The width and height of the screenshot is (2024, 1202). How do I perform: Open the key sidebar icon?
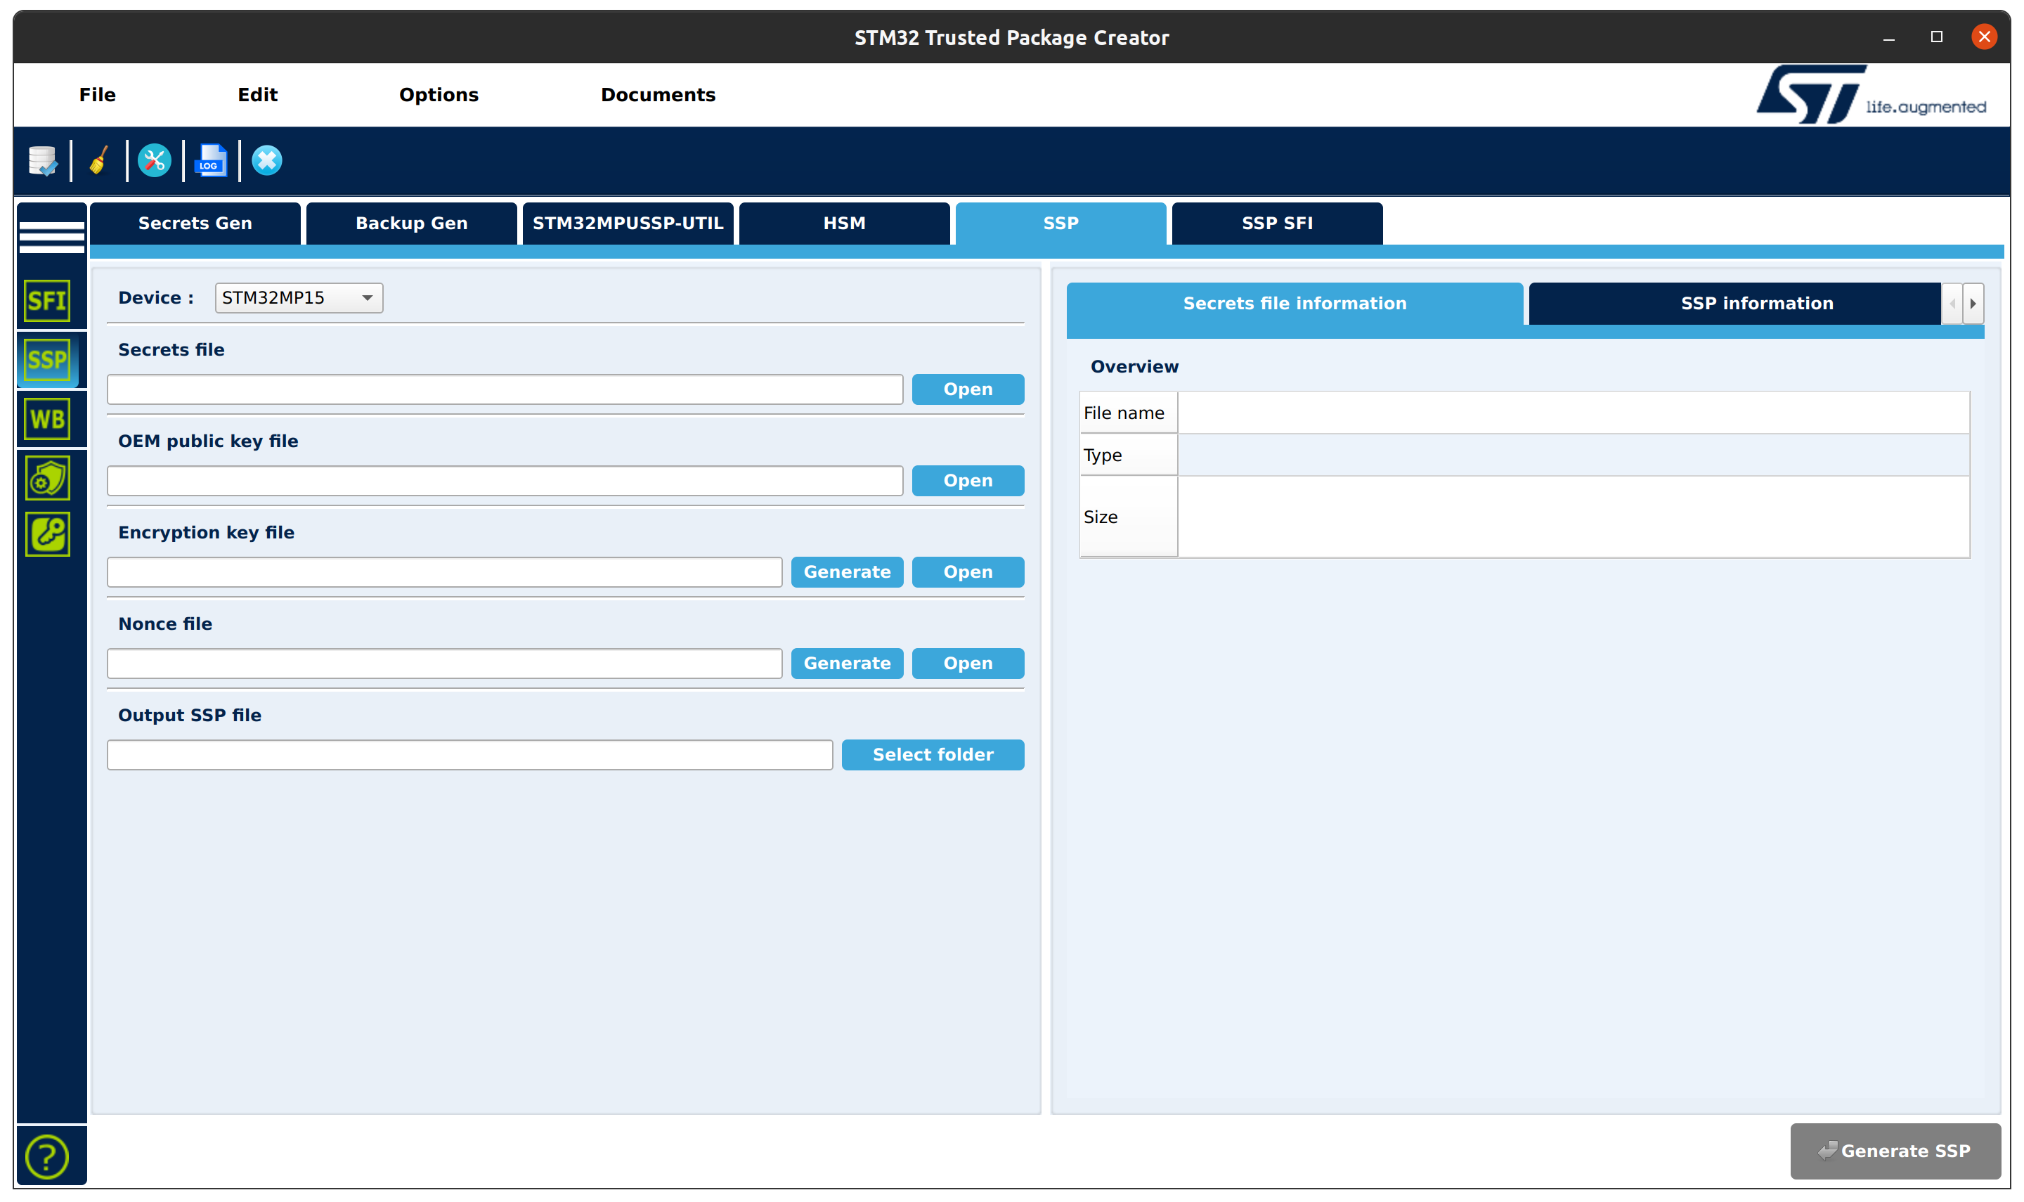point(47,535)
